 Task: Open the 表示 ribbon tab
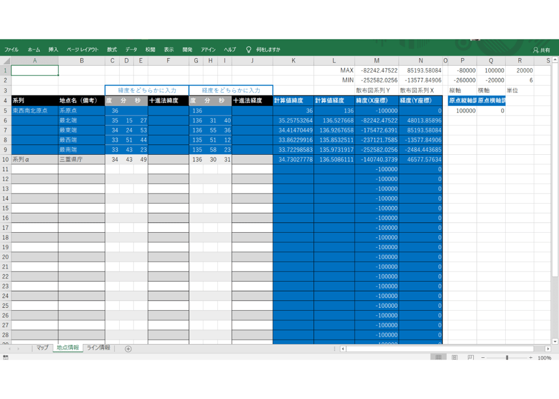click(169, 50)
